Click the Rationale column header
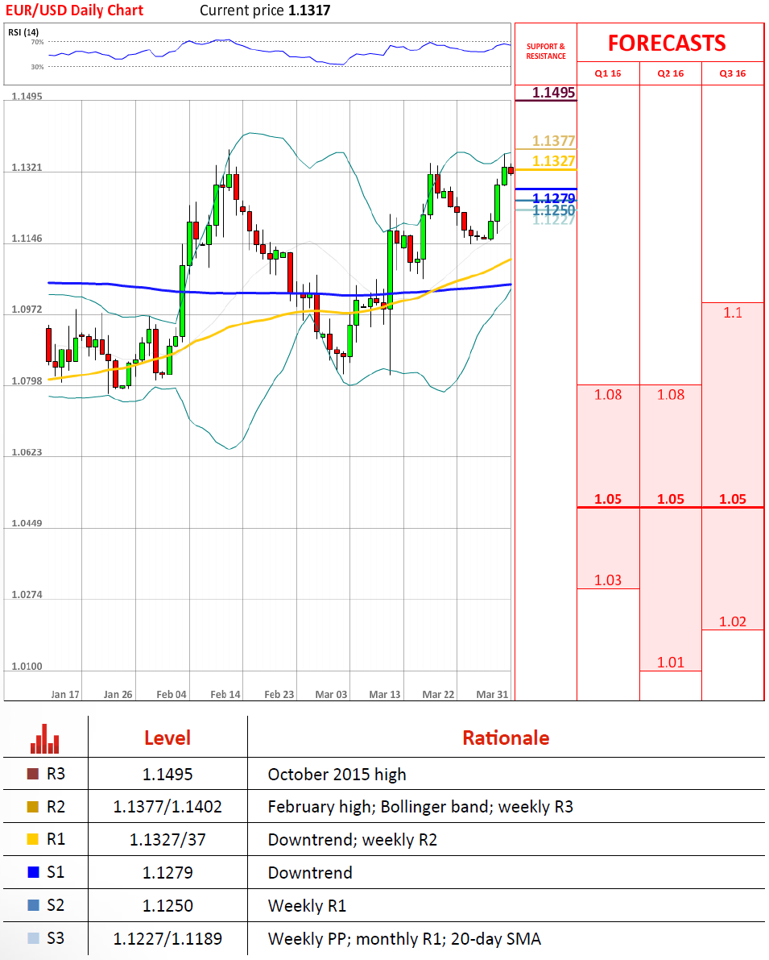Viewport: 769px width, 960px height. 506,738
